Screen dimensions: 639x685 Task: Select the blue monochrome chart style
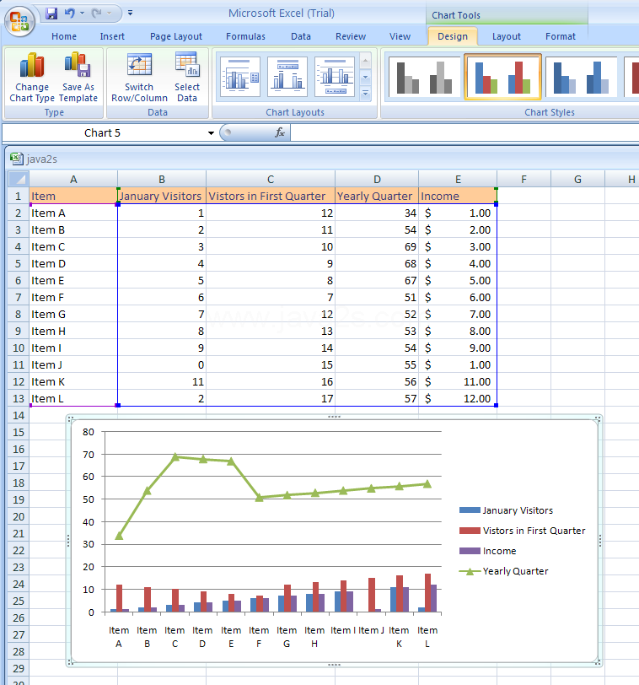coord(582,77)
